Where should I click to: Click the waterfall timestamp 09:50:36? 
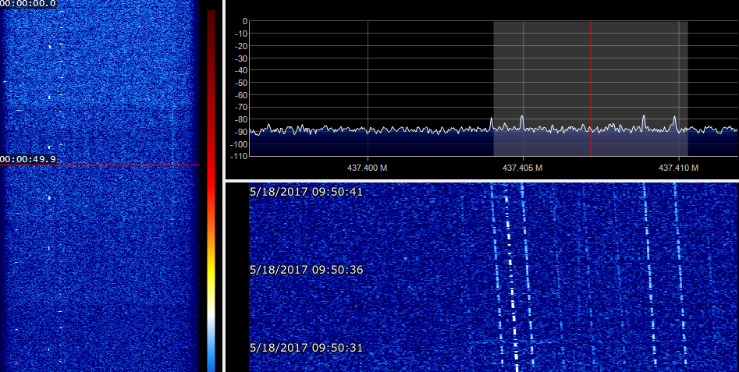click(307, 270)
